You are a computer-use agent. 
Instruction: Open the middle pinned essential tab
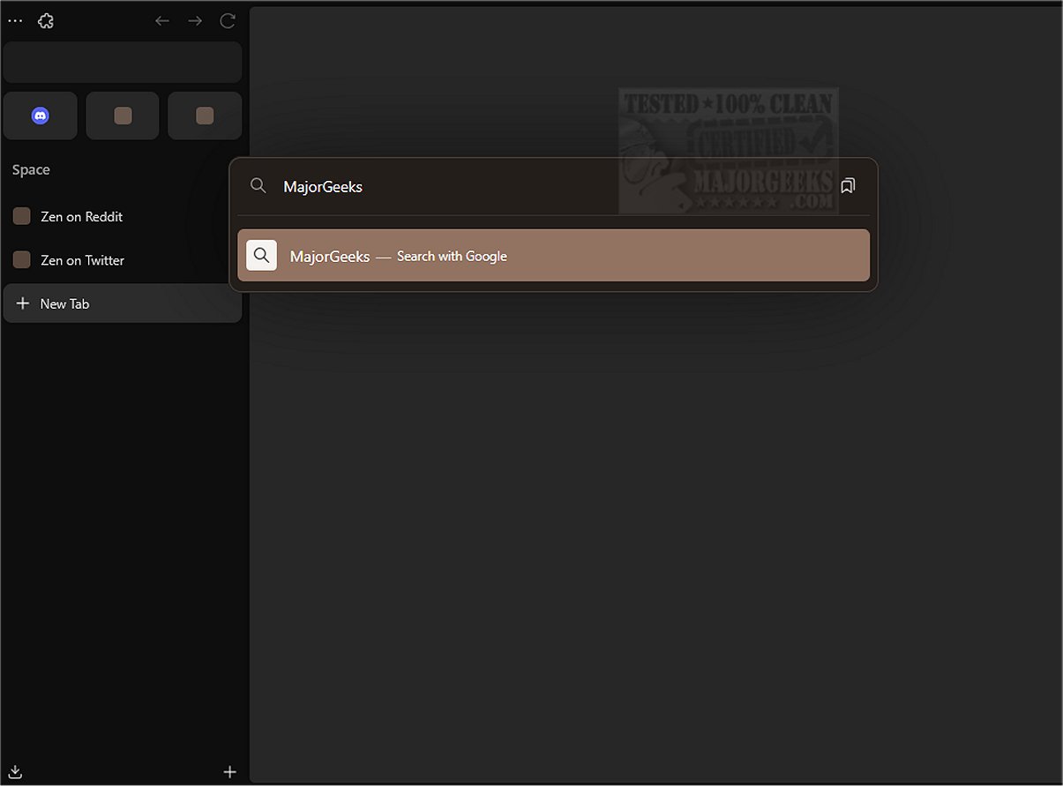[123, 116]
